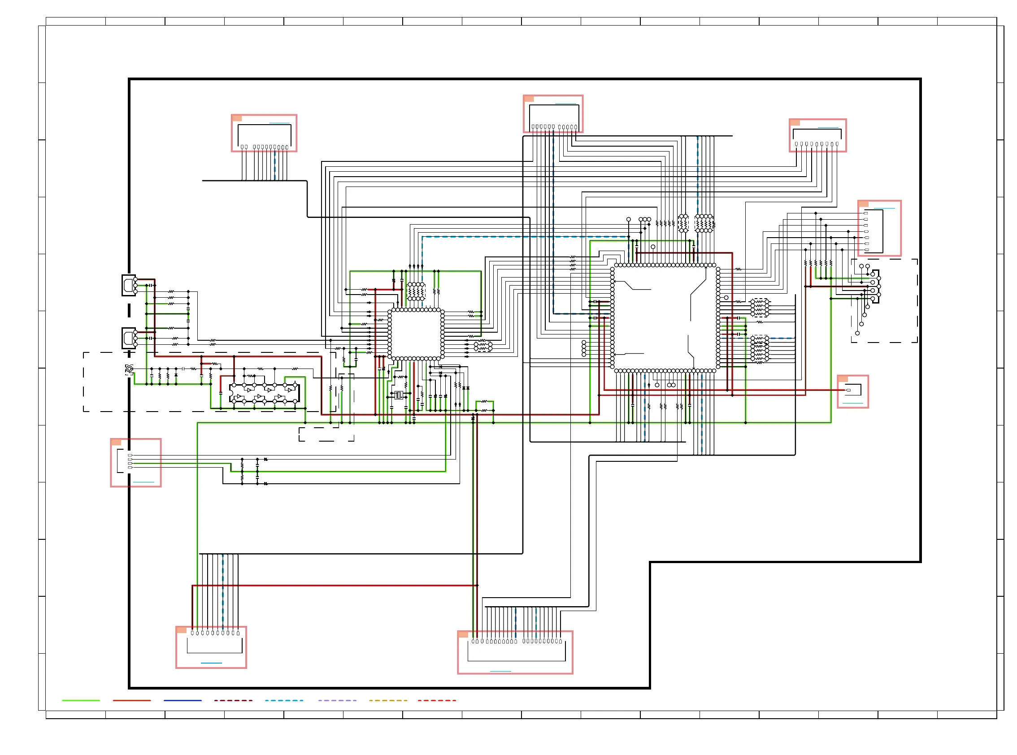
Task: Click the crystal oscillator symbol below the center IC
Action: point(399,395)
